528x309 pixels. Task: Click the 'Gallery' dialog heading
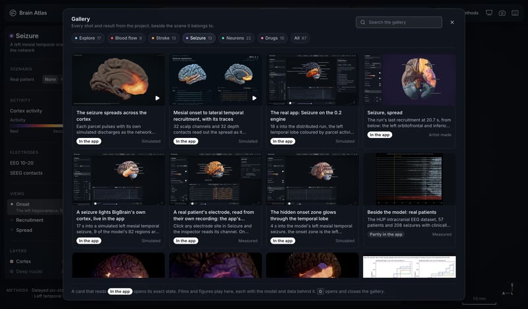[81, 19]
